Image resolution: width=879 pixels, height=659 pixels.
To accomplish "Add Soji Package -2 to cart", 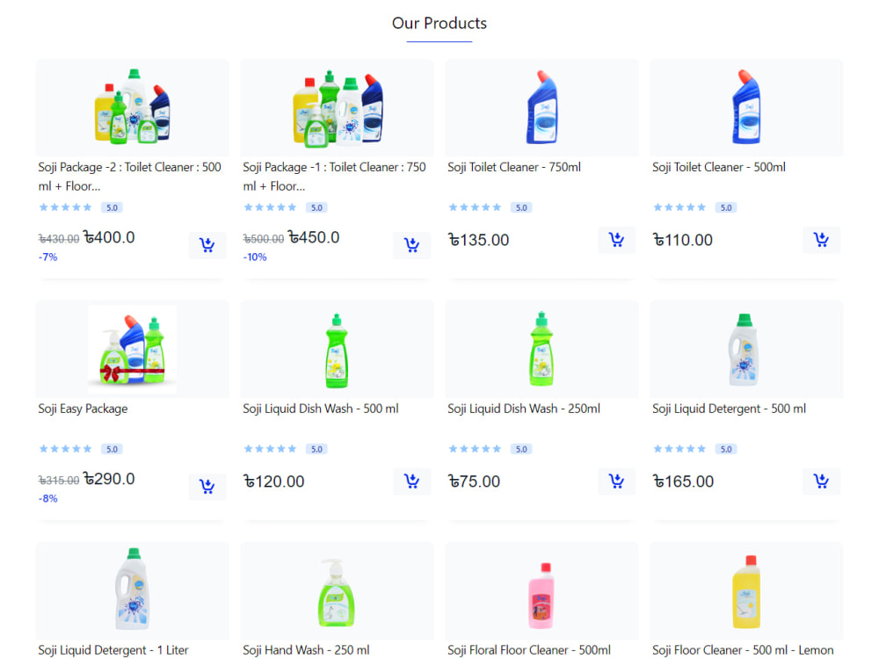I will click(x=207, y=245).
